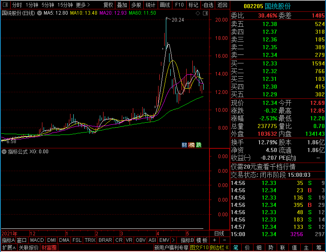This screenshot has height=252, width=326.
Task: Click the panel layout icon at top-left
Action: (5, 4)
